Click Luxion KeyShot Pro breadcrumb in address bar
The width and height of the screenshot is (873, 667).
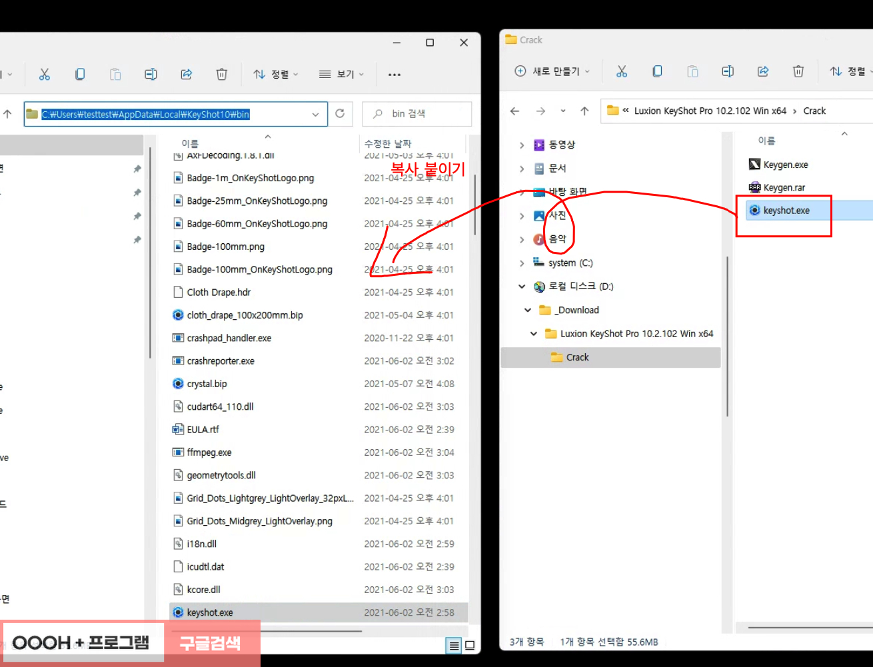pos(710,111)
